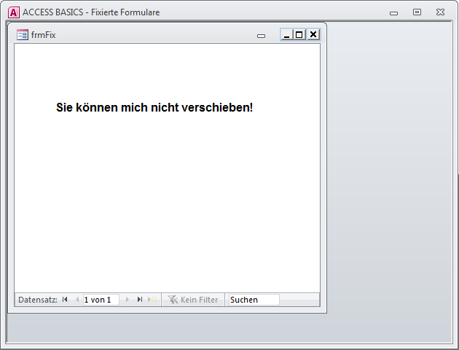
Task: Click the frmFix form icon
Action: pos(23,35)
